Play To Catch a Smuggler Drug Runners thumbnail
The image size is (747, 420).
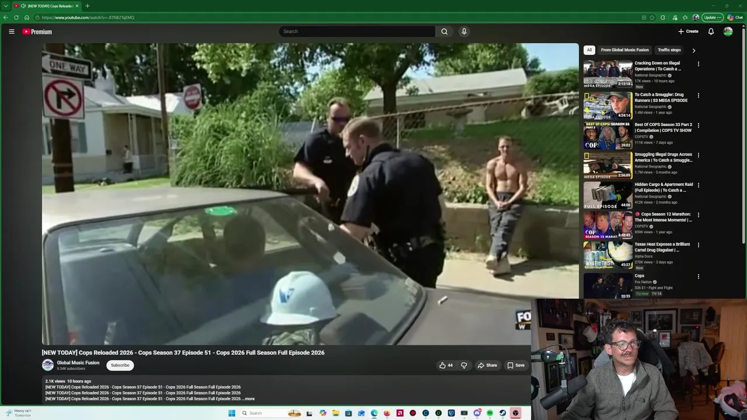click(x=608, y=105)
